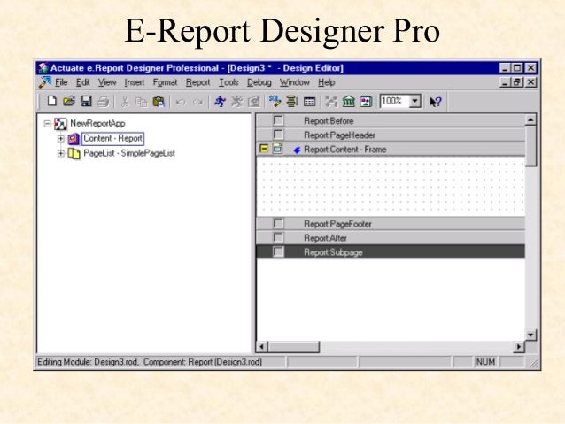The height and width of the screenshot is (424, 565).
Task: Expand the PageList - SimplePageList node
Action: pyautogui.click(x=60, y=153)
